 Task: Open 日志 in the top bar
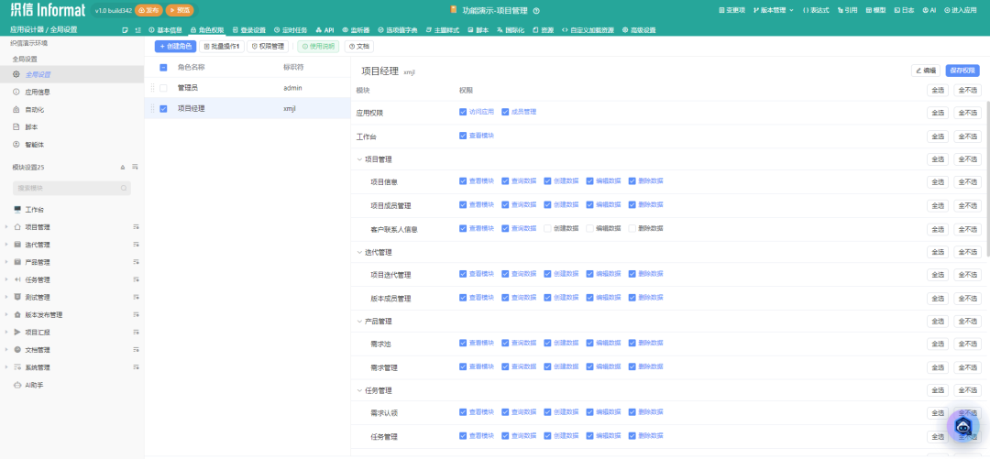click(904, 11)
